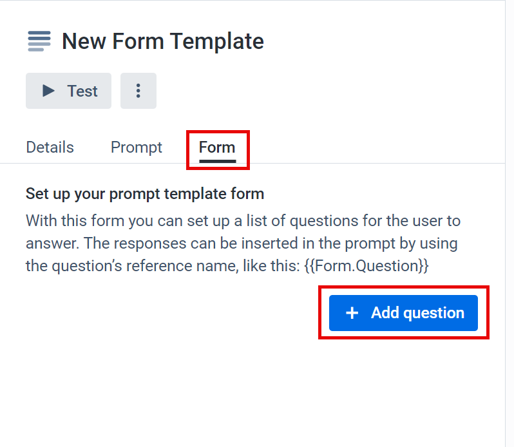Click the 'Set up your prompt template form' heading
The width and height of the screenshot is (514, 447).
pos(145,194)
